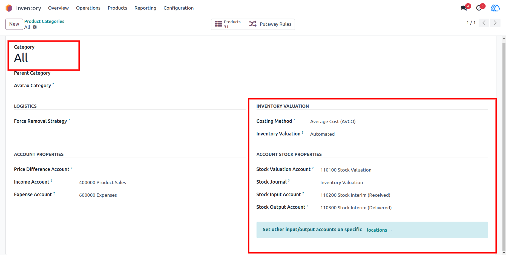Screen dimensions: 506x255
Task: Show help tooltip for Stock Valuation Account
Action: tap(313, 168)
